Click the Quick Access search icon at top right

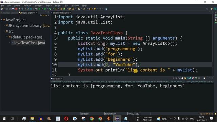(207, 9)
